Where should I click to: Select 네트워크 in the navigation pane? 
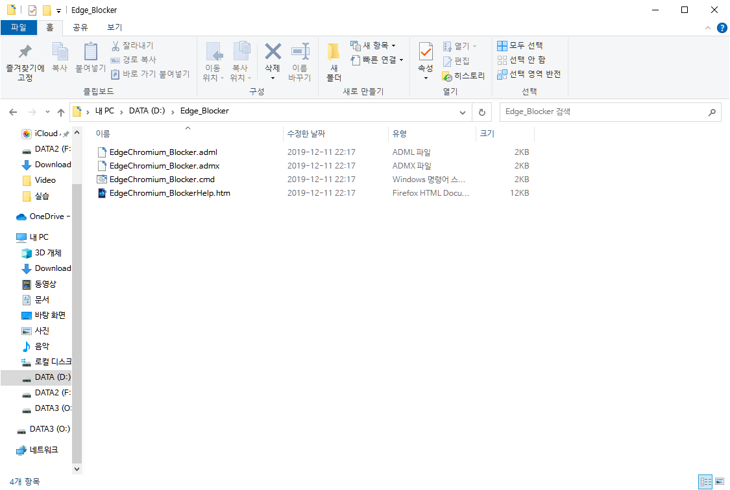coord(43,450)
